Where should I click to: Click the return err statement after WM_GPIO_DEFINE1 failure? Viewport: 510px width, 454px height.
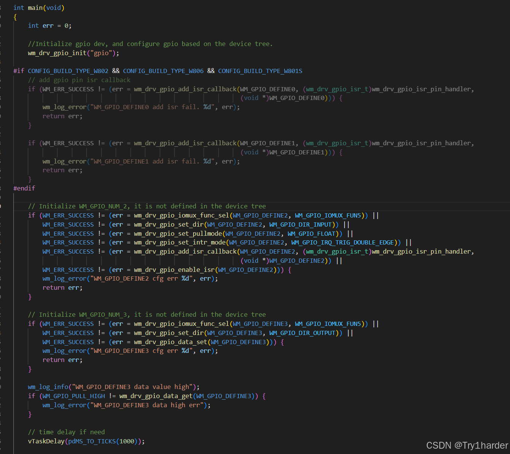(62, 170)
